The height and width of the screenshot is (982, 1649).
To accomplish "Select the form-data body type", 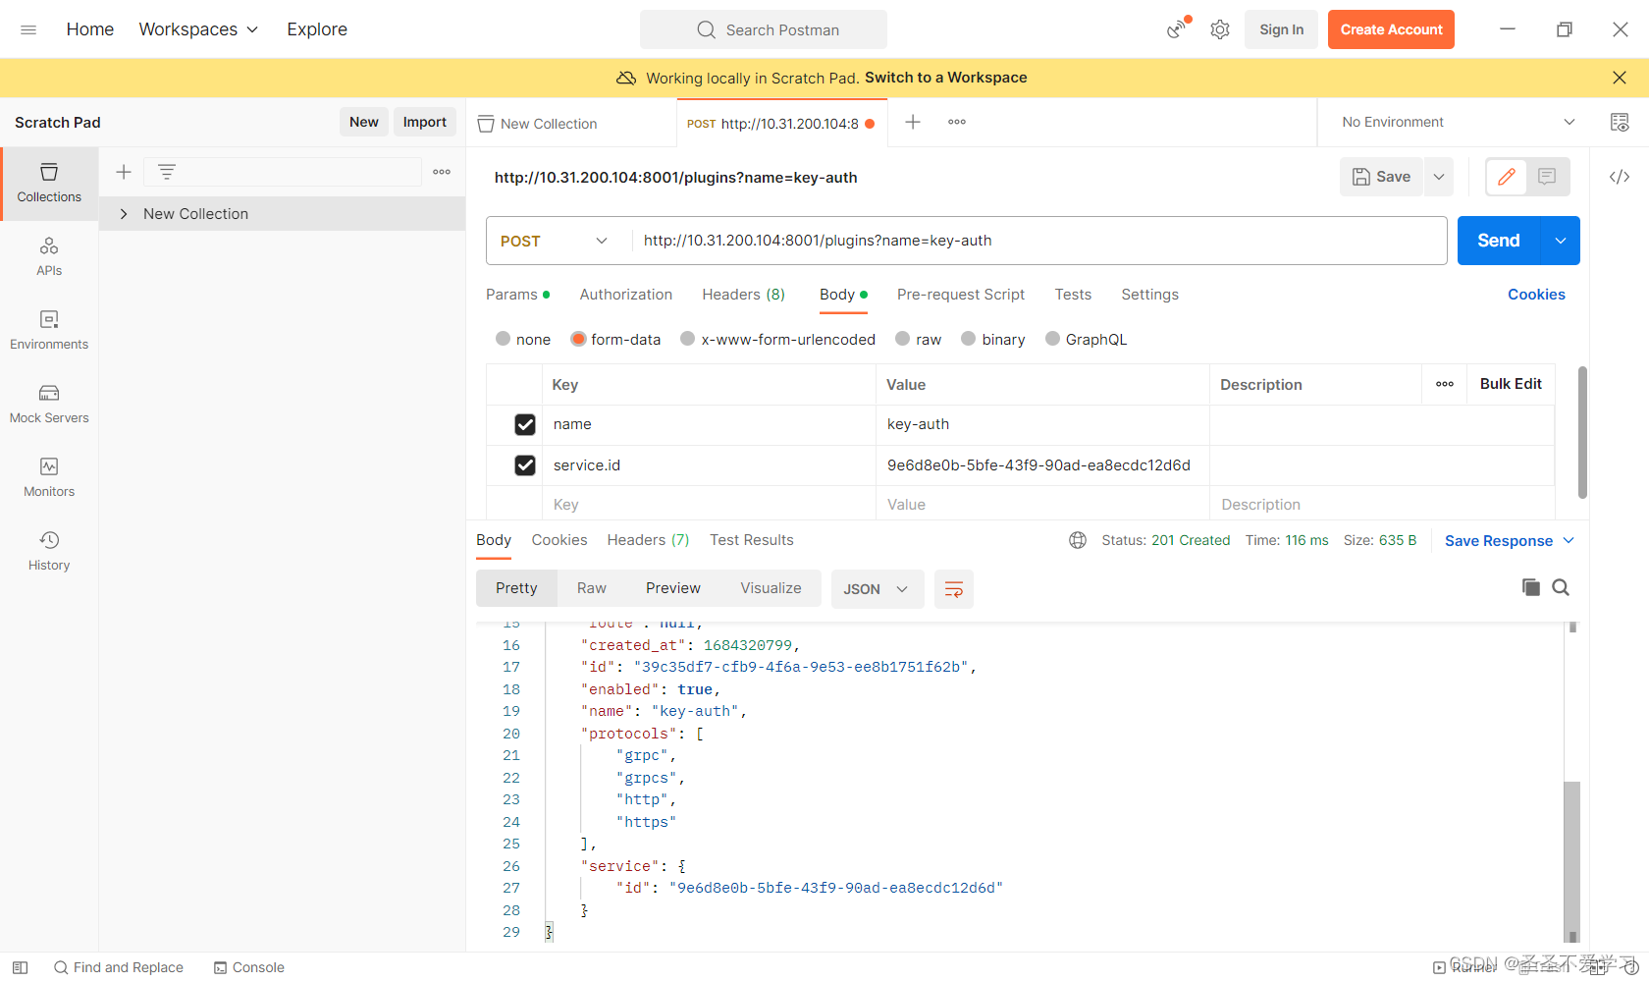I will point(578,339).
